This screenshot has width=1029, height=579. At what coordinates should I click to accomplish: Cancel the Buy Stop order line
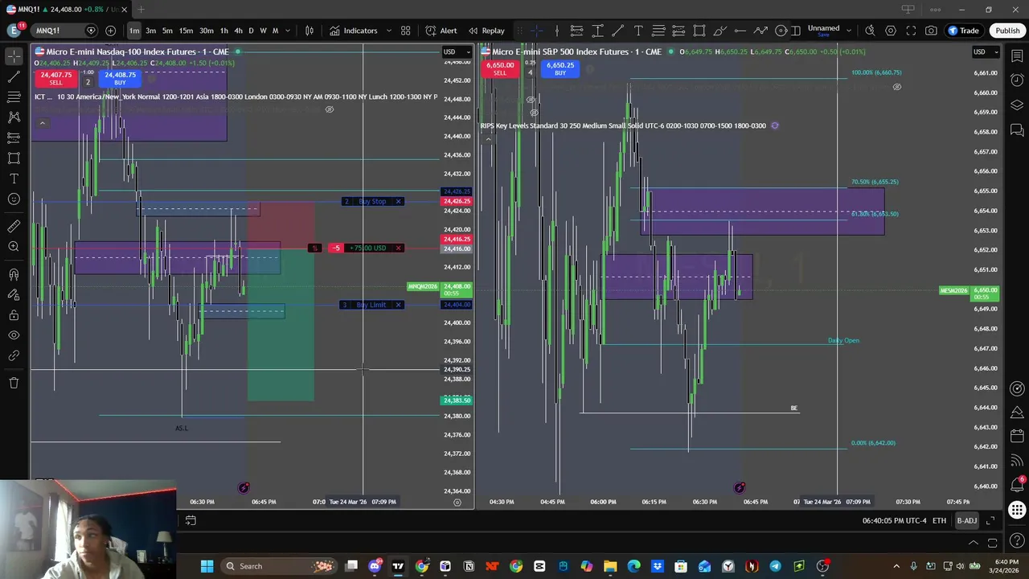[x=398, y=202]
